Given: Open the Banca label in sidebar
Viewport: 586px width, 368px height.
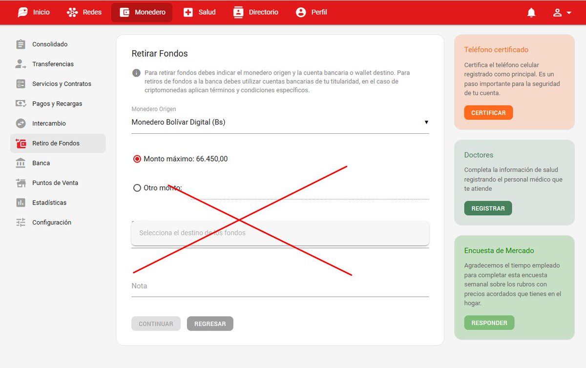Looking at the screenshot, I should [41, 163].
